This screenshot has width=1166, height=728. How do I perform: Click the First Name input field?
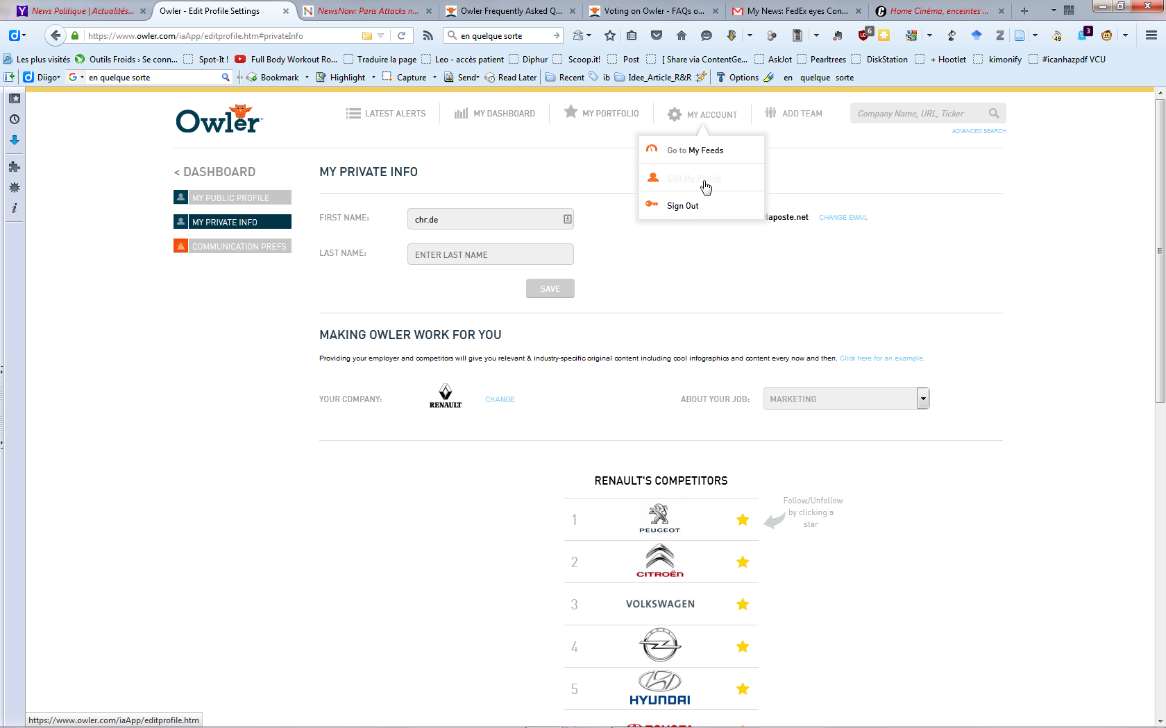pyautogui.click(x=491, y=219)
